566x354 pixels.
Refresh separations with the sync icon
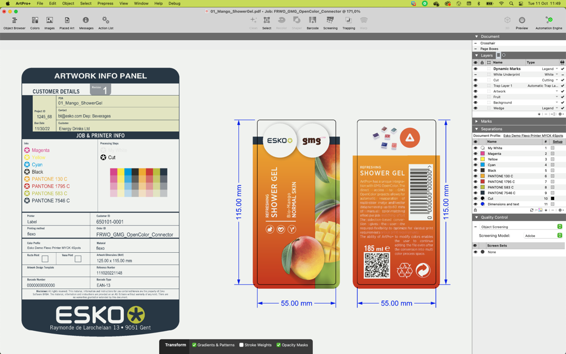click(532, 210)
